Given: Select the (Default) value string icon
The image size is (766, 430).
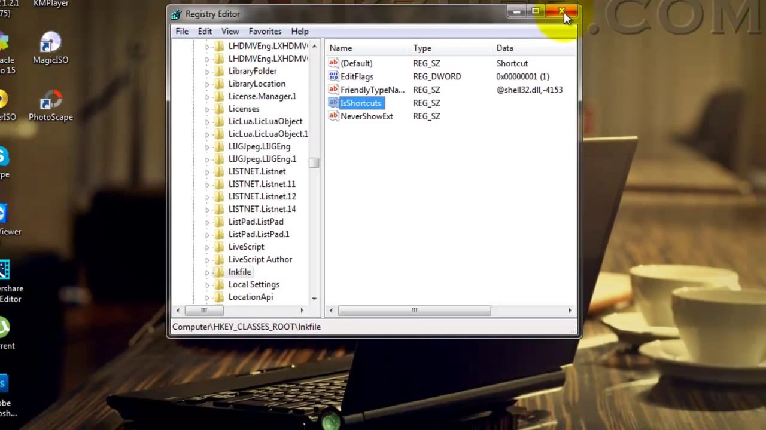Looking at the screenshot, I should tap(333, 63).
